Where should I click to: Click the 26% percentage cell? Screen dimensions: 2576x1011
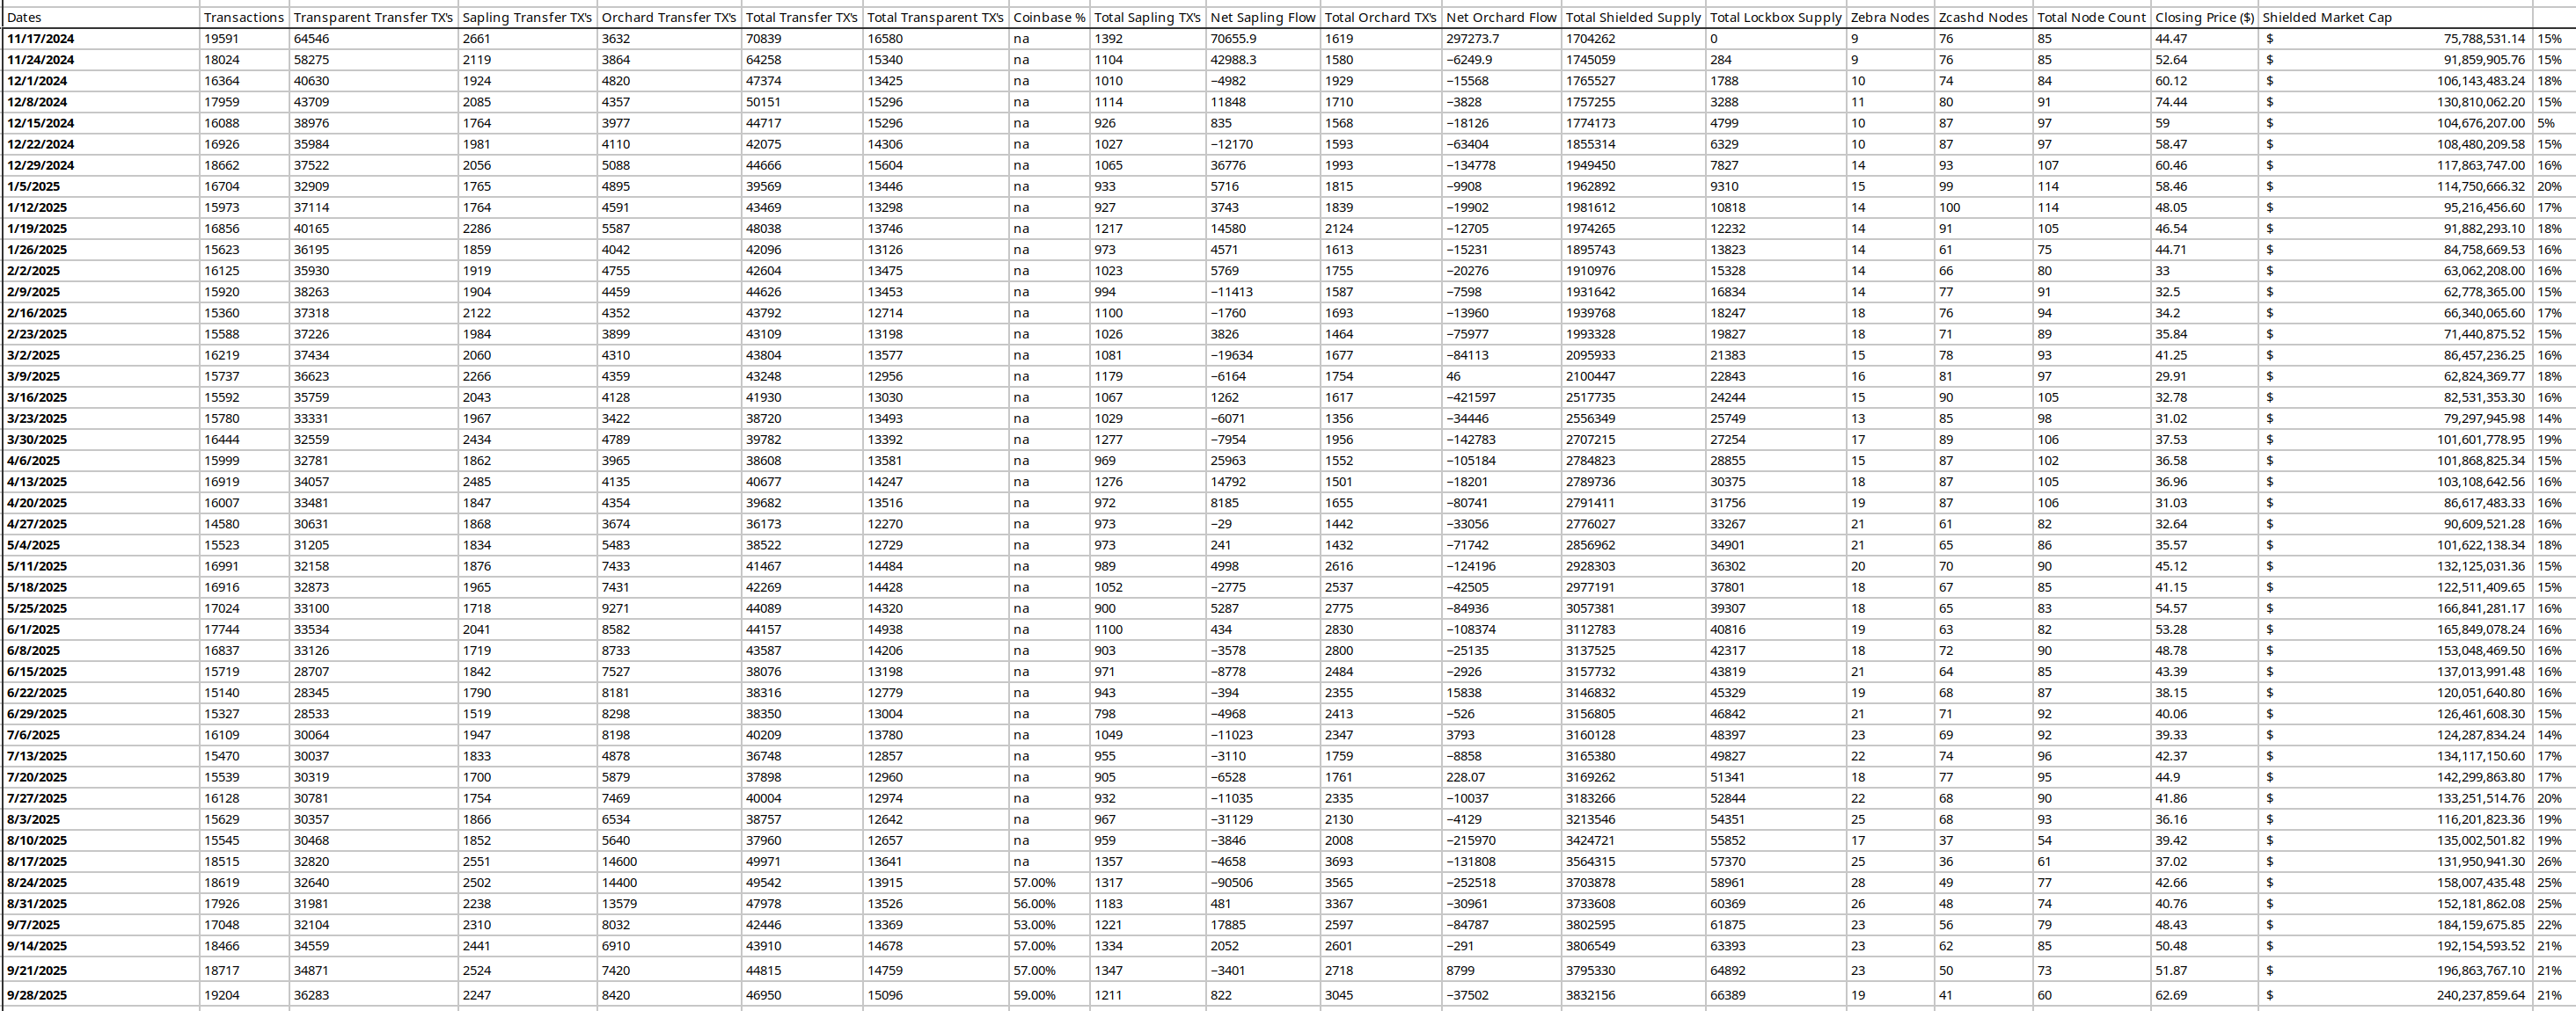[x=2549, y=862]
